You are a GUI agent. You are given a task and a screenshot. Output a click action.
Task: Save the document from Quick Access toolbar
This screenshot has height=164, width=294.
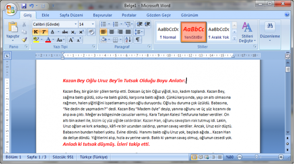coord(24,6)
